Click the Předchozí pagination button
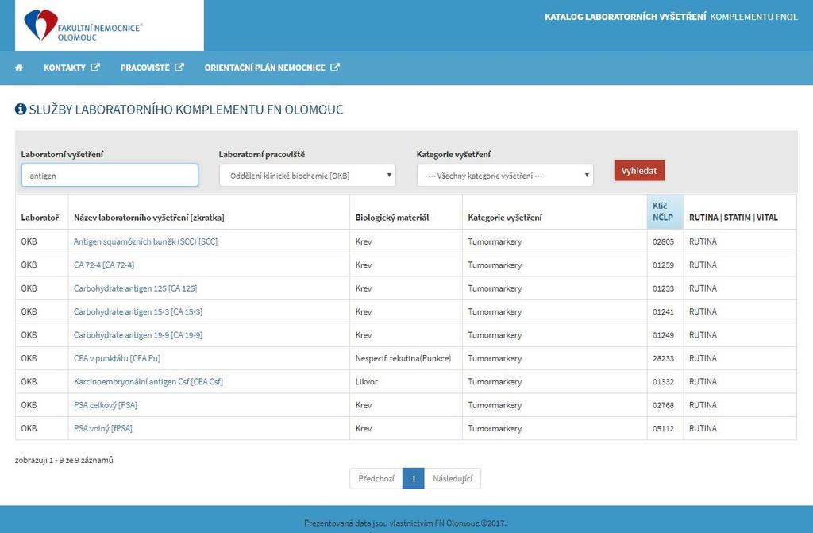The image size is (813, 533). pos(376,478)
